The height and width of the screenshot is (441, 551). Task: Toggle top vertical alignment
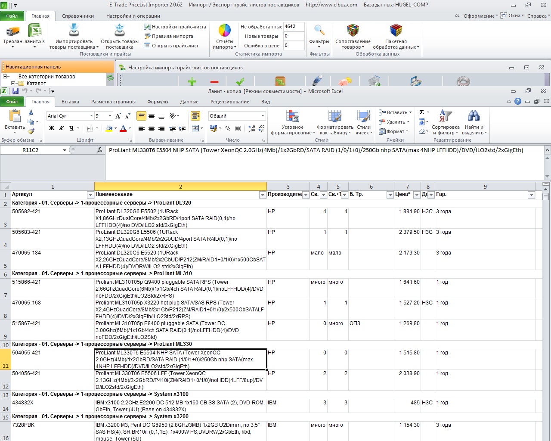[141, 116]
